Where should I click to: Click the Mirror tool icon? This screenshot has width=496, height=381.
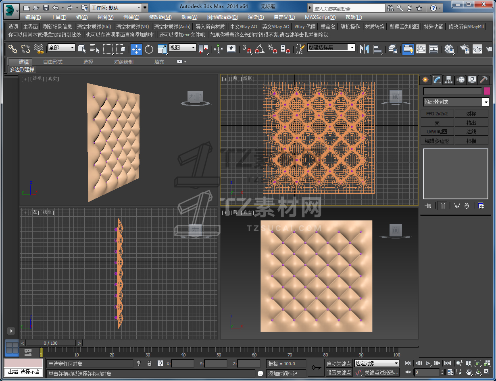coord(365,49)
